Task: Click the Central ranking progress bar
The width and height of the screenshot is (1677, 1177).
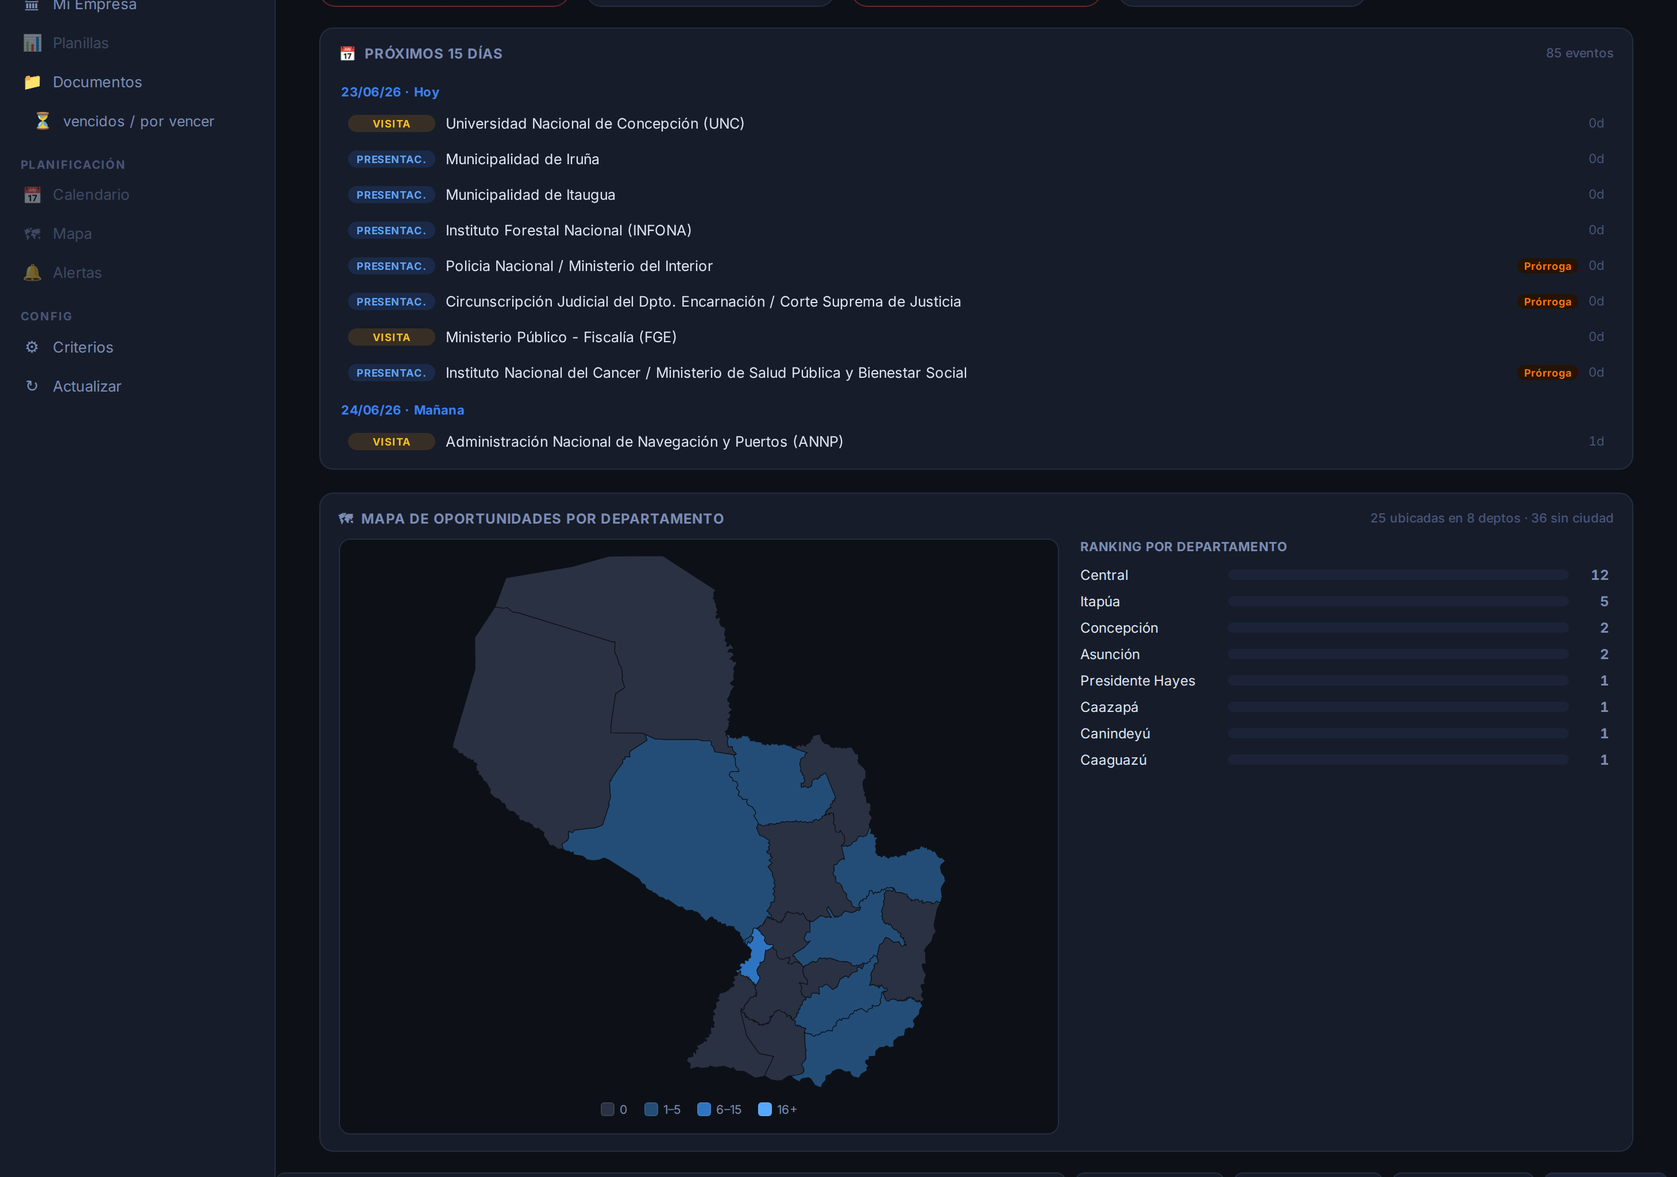Action: (x=1398, y=575)
